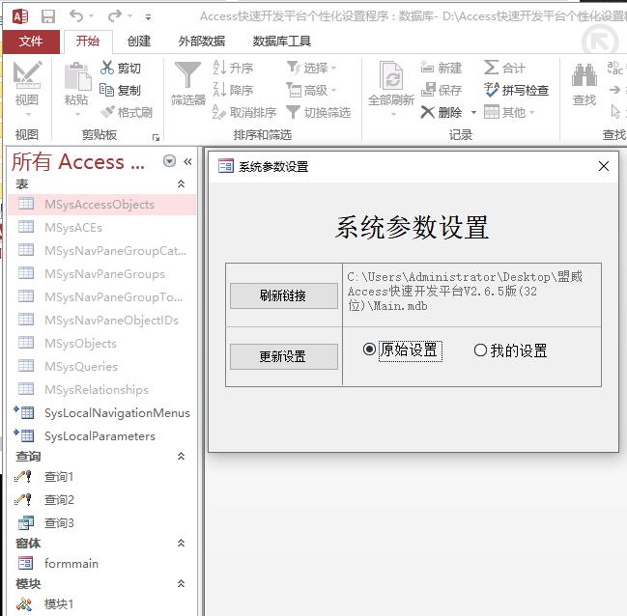Screen dimensions: 627x616
Task: Select the 我的设置 radio button
Action: pyautogui.click(x=480, y=350)
